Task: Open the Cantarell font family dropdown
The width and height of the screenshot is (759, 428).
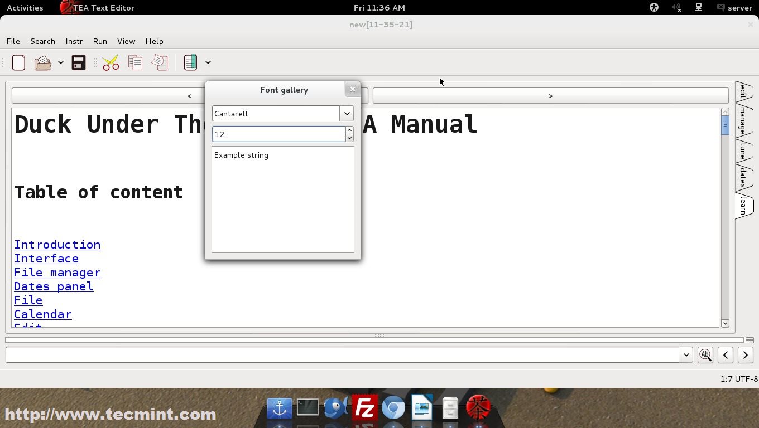Action: click(347, 114)
